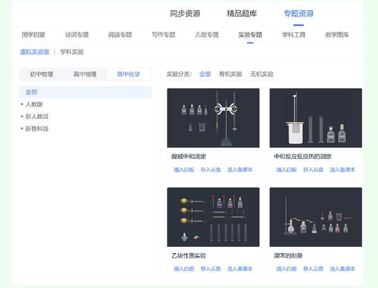The width and height of the screenshot is (378, 288).
Task: Open the 溴苯的制备 experiment thumbnail
Action: coord(316,217)
